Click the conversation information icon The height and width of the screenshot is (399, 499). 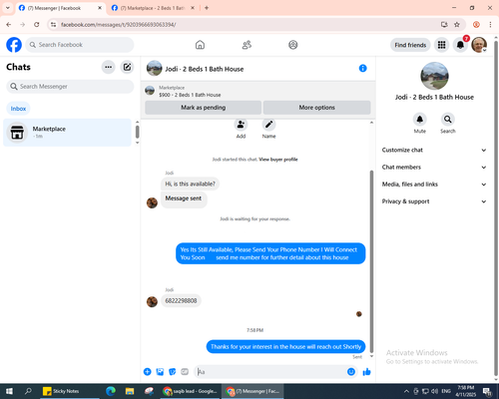click(x=362, y=68)
